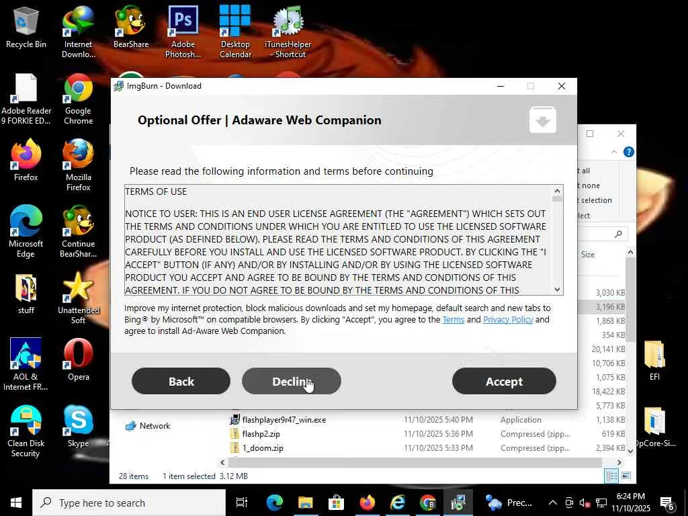
Task: Click the Explorer search magnifier icon
Action: click(618, 234)
